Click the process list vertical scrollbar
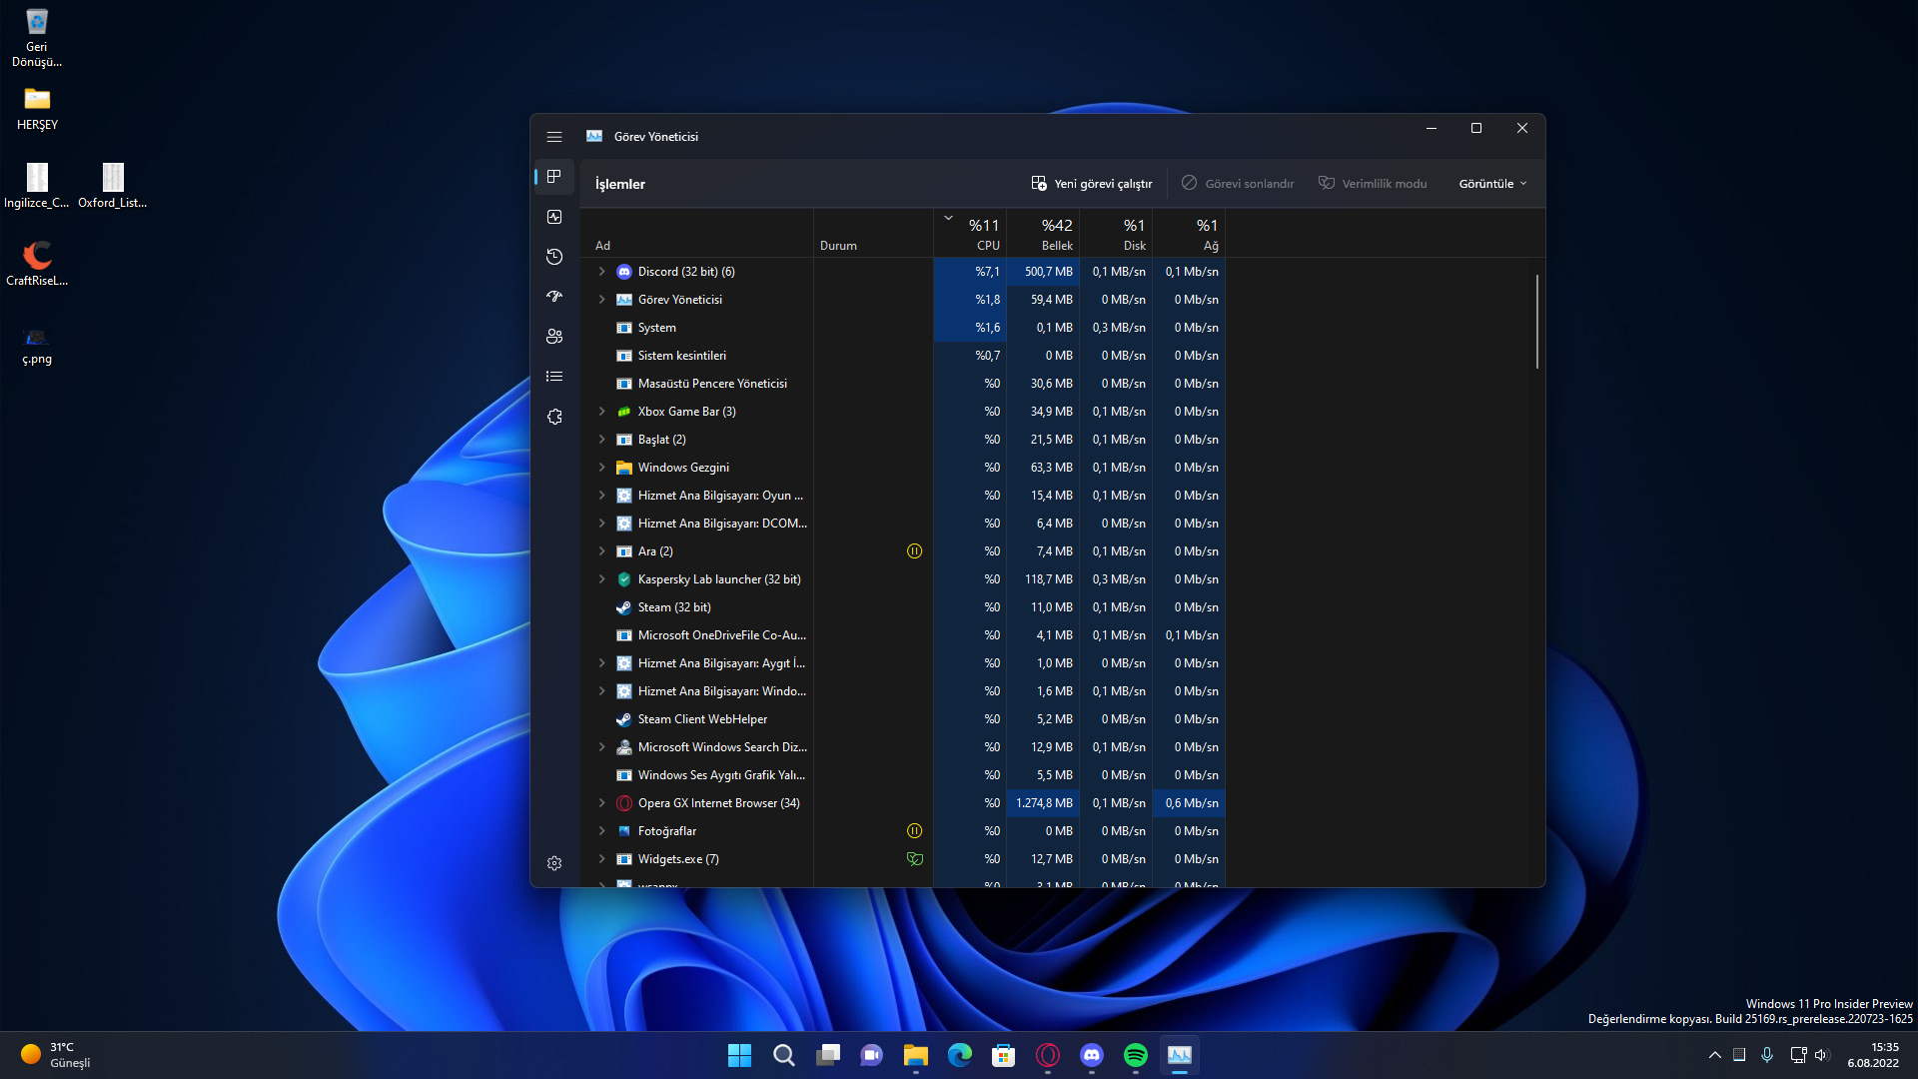The height and width of the screenshot is (1079, 1918). (1536, 322)
